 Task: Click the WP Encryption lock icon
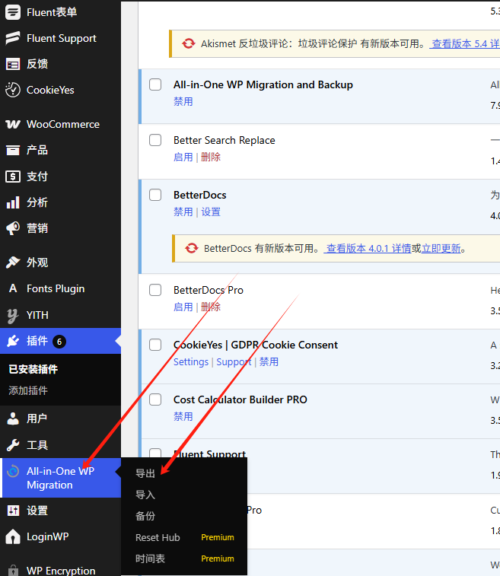point(13,571)
